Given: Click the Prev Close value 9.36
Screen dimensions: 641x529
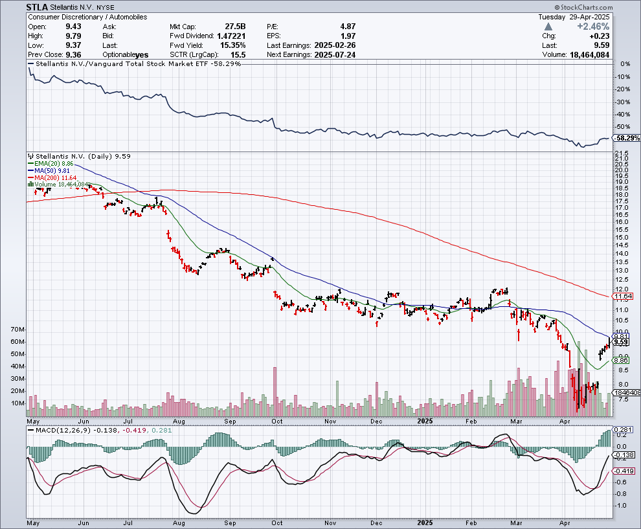Looking at the screenshot, I should 74,55.
